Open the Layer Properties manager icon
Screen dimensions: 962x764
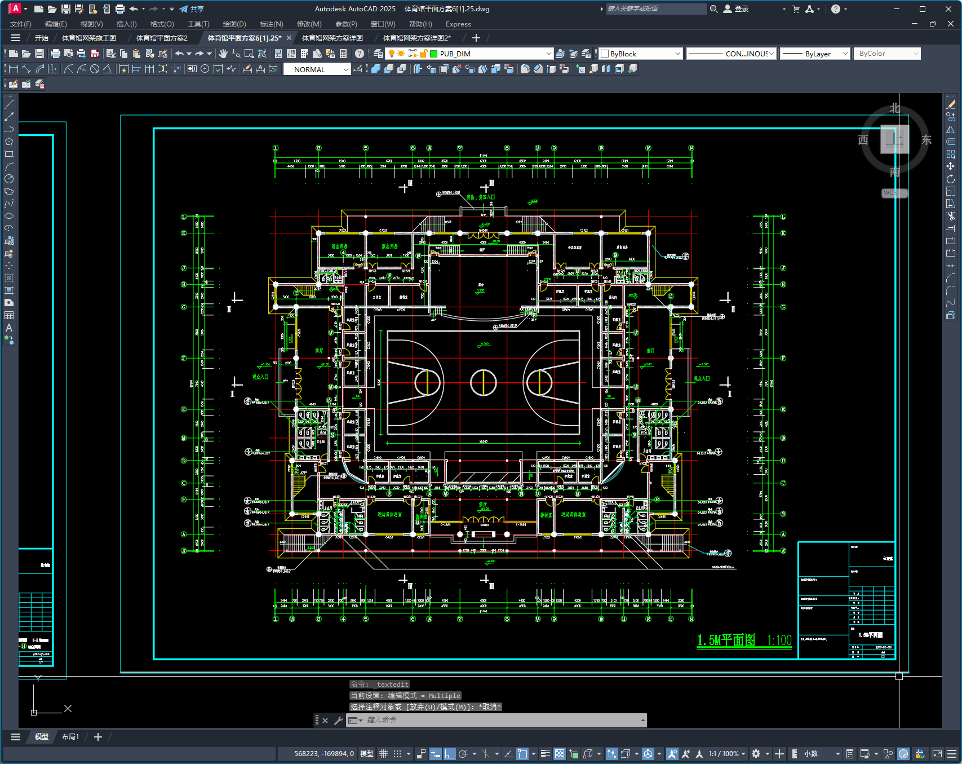[x=378, y=54]
